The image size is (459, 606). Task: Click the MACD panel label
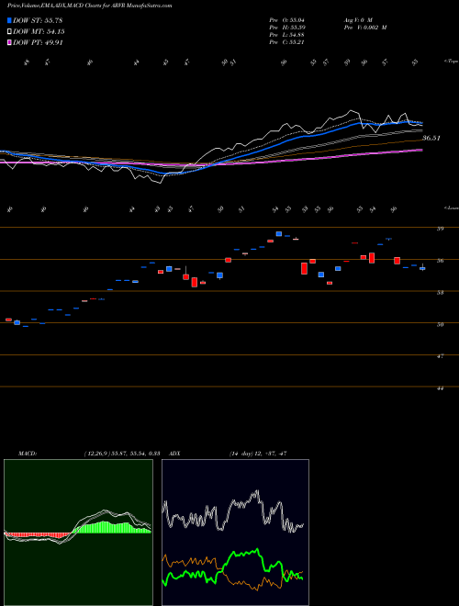click(x=27, y=454)
